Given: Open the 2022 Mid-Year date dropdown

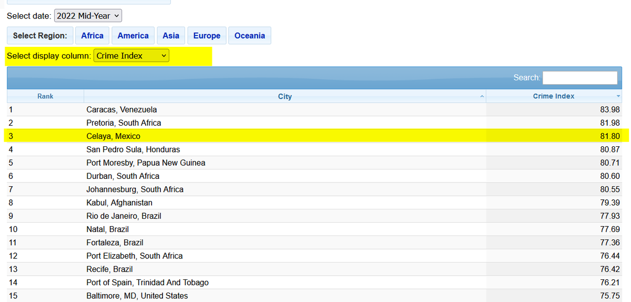Looking at the screenshot, I should coord(88,16).
